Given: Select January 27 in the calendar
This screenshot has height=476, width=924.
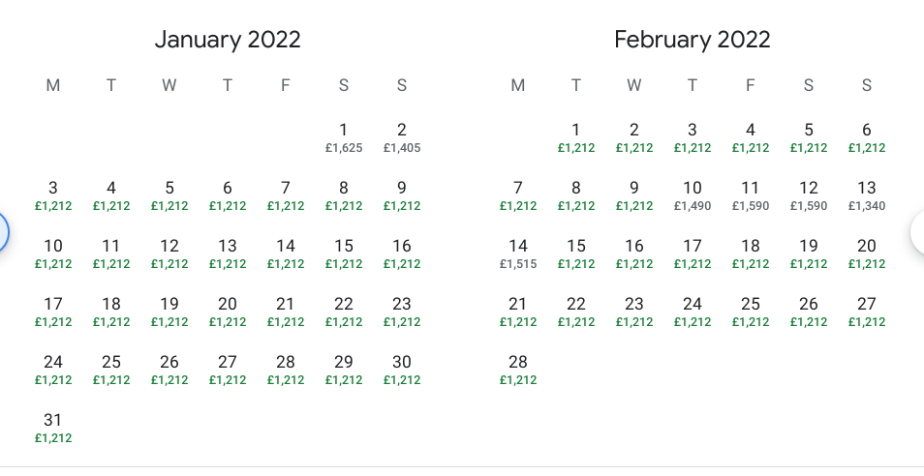Looking at the screenshot, I should click(228, 370).
